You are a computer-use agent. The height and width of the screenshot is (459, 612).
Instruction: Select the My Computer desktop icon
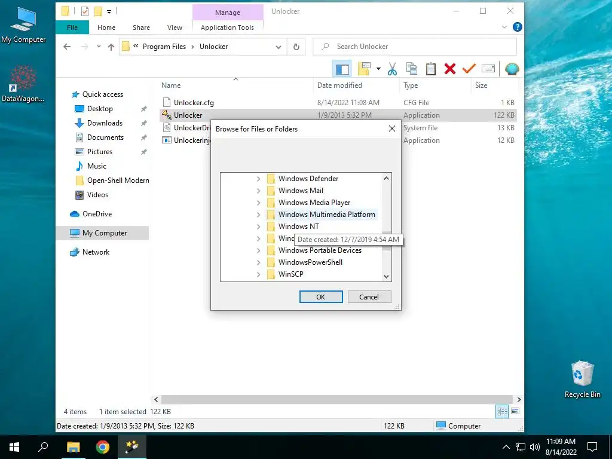[23, 25]
